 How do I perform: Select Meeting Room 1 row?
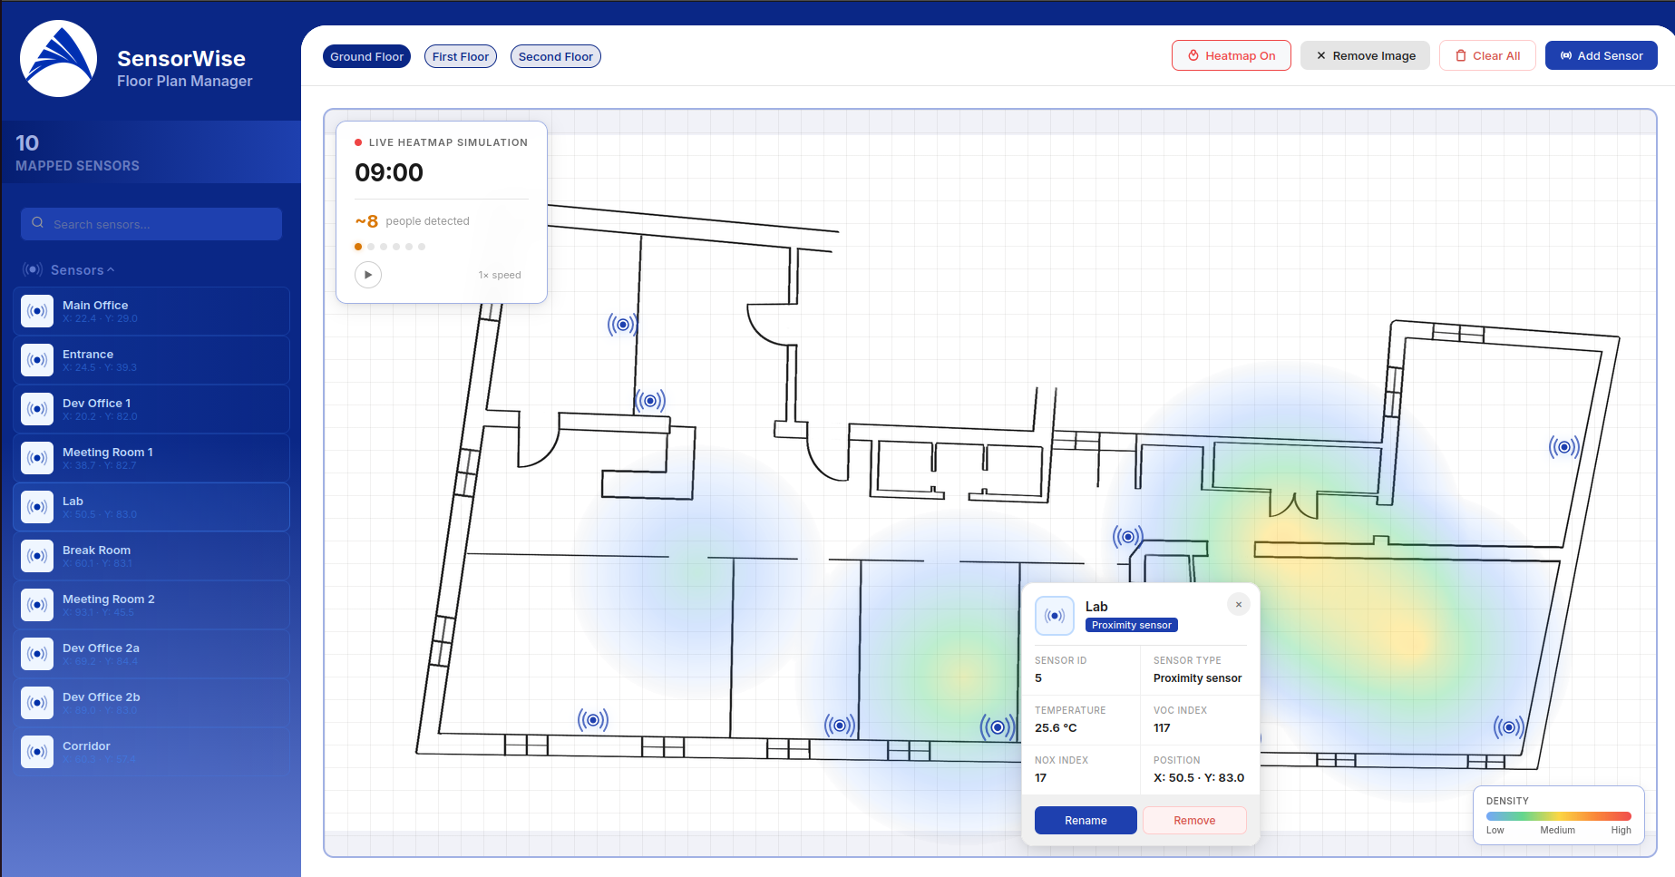[x=151, y=458]
